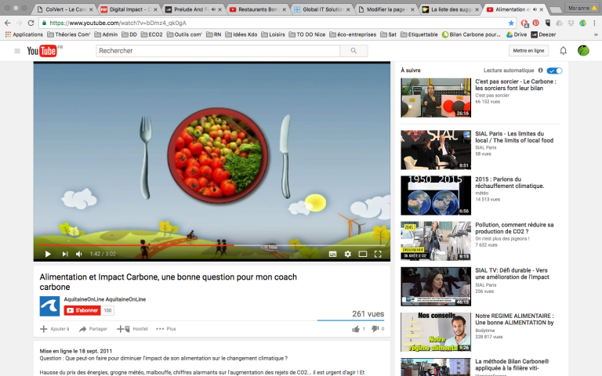Open the Chrome globe extension icon

point(583,23)
